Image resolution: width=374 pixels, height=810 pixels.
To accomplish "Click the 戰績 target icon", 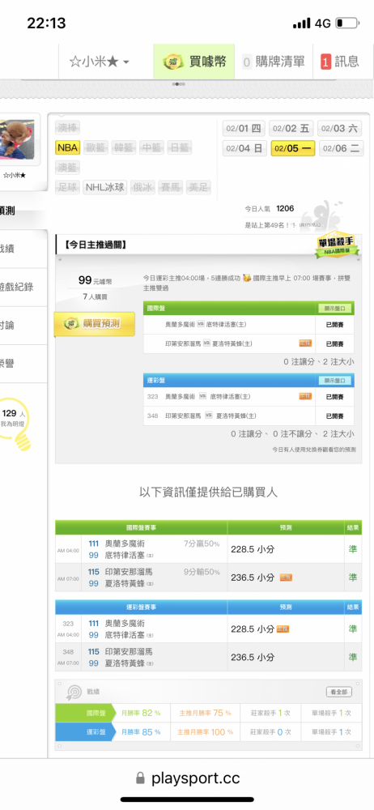I will point(73,693).
